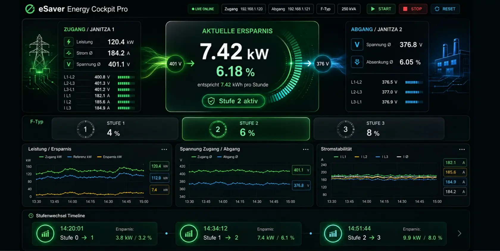
Task: Click the L1-L2 400.8 V level bar
Action: click(x=126, y=77)
